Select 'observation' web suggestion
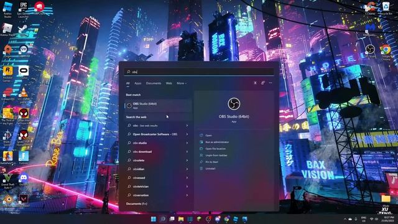The image size is (398, 224). pos(158,195)
